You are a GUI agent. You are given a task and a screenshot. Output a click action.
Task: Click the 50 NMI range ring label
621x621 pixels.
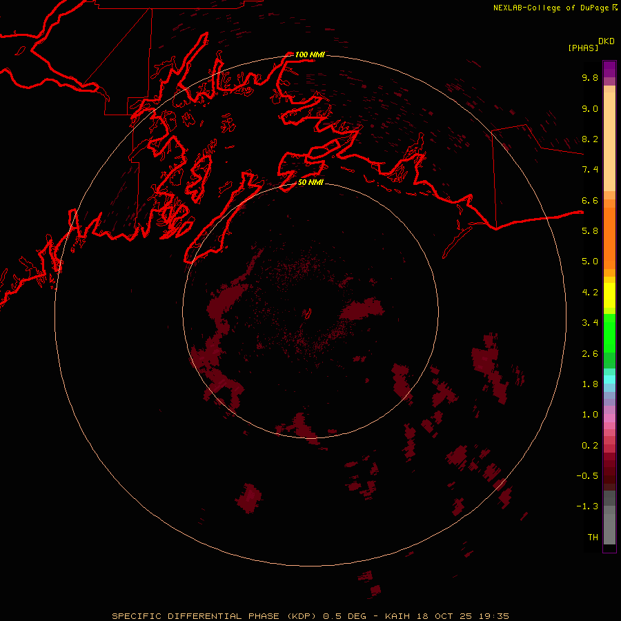(x=310, y=182)
